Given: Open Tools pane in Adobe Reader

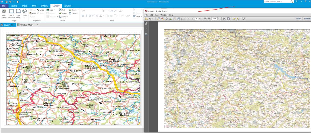Looking at the screenshot, I should 298,19.
